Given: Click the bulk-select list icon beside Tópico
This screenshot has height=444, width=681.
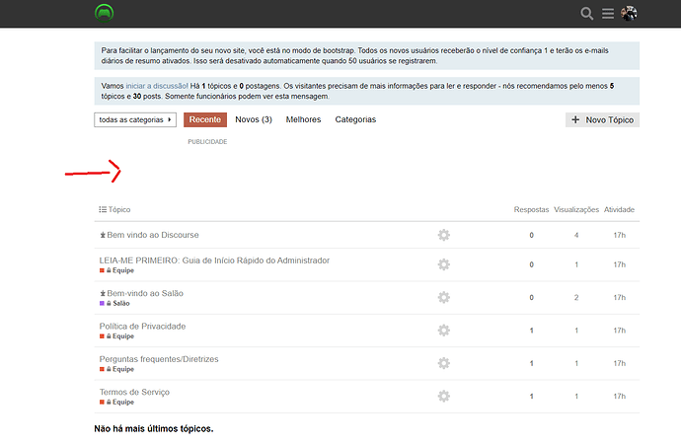Looking at the screenshot, I should click(103, 209).
